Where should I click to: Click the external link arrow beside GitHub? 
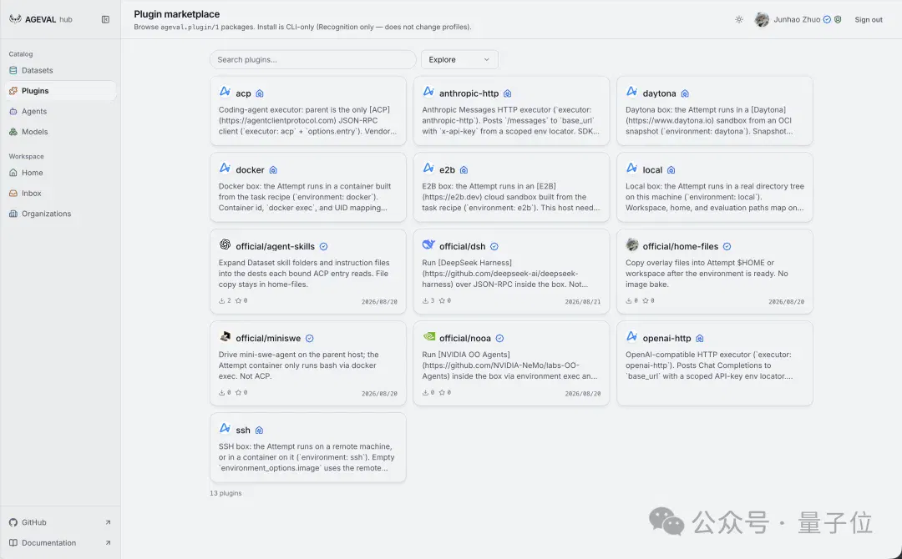pyautogui.click(x=108, y=522)
